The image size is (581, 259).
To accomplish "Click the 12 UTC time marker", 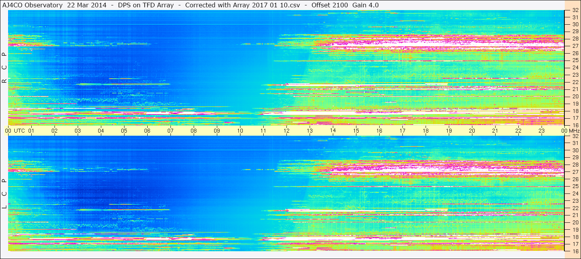I will pos(286,131).
